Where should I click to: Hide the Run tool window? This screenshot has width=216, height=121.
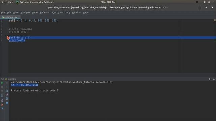pyautogui.click(x=214, y=79)
